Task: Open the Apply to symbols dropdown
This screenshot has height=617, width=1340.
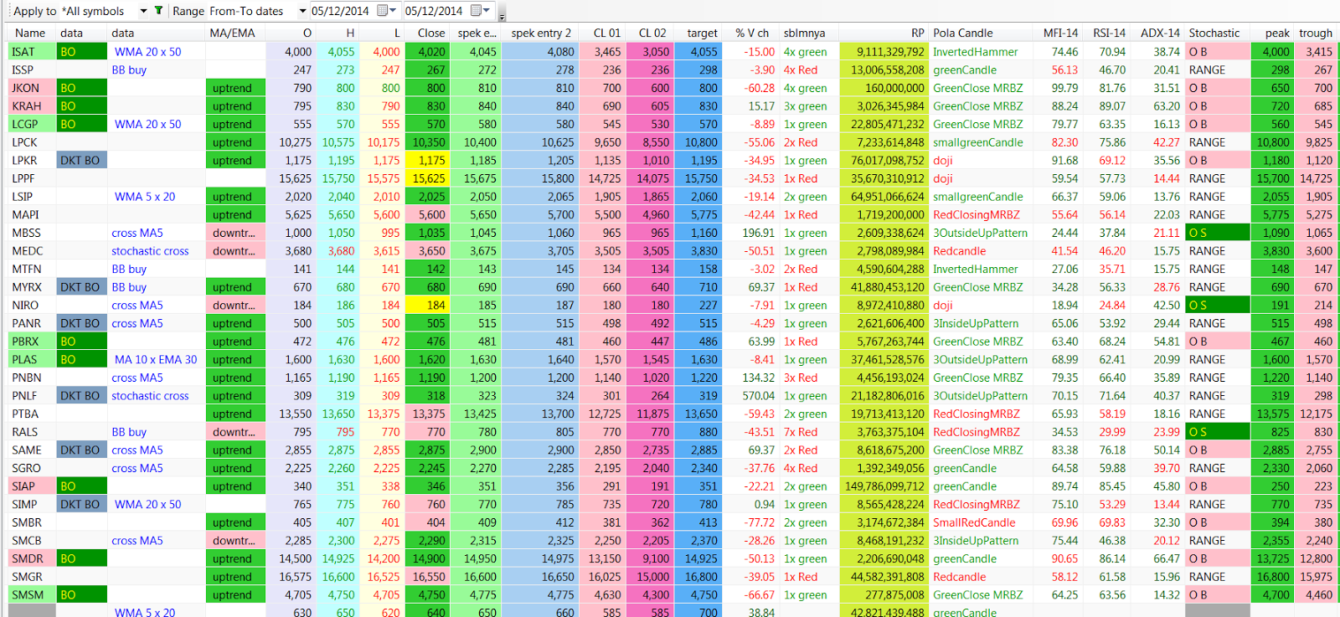Action: click(143, 11)
